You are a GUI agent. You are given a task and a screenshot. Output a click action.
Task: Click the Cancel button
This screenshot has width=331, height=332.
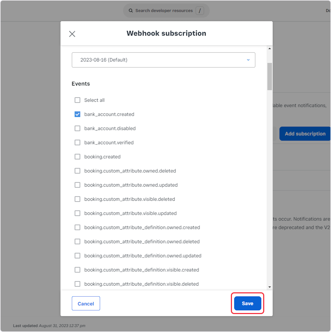tap(86, 303)
